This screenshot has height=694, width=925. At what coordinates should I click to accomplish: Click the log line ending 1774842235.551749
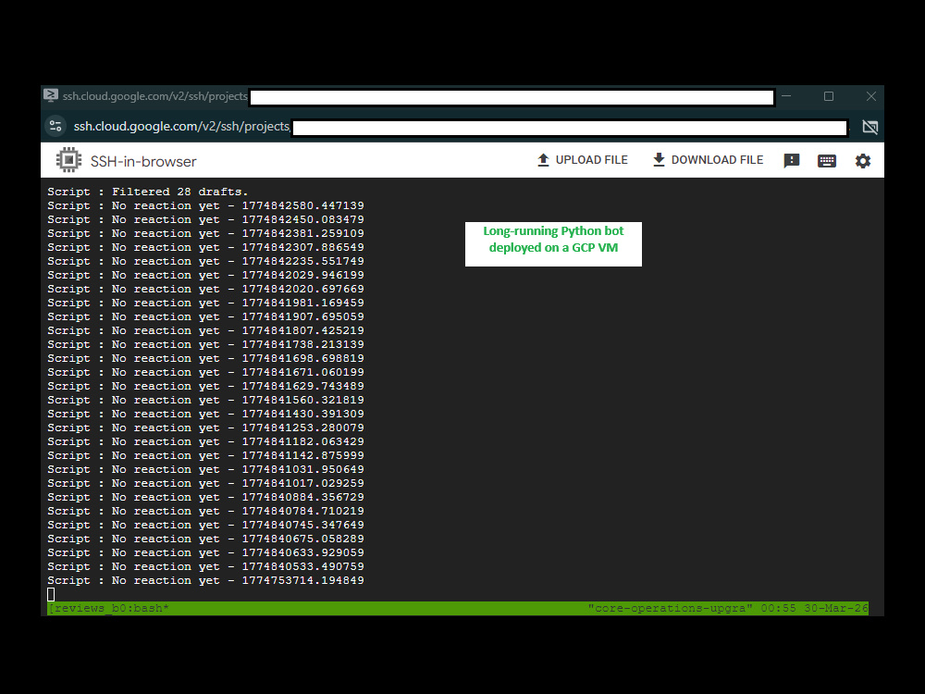[x=206, y=261]
